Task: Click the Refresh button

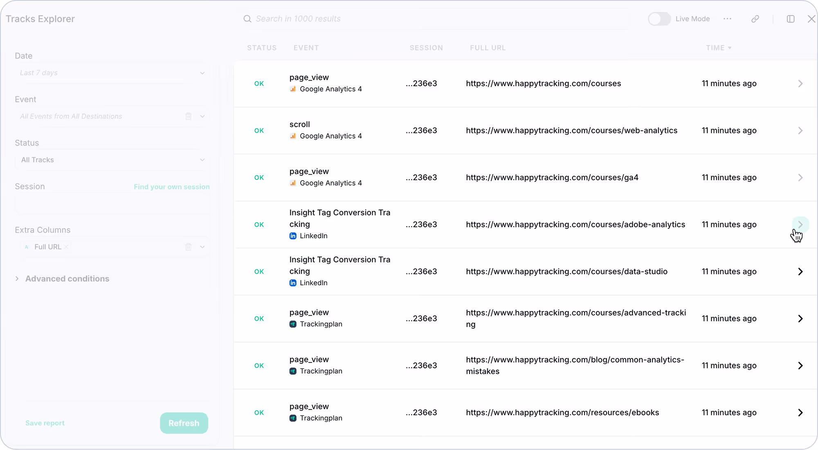Action: [184, 423]
